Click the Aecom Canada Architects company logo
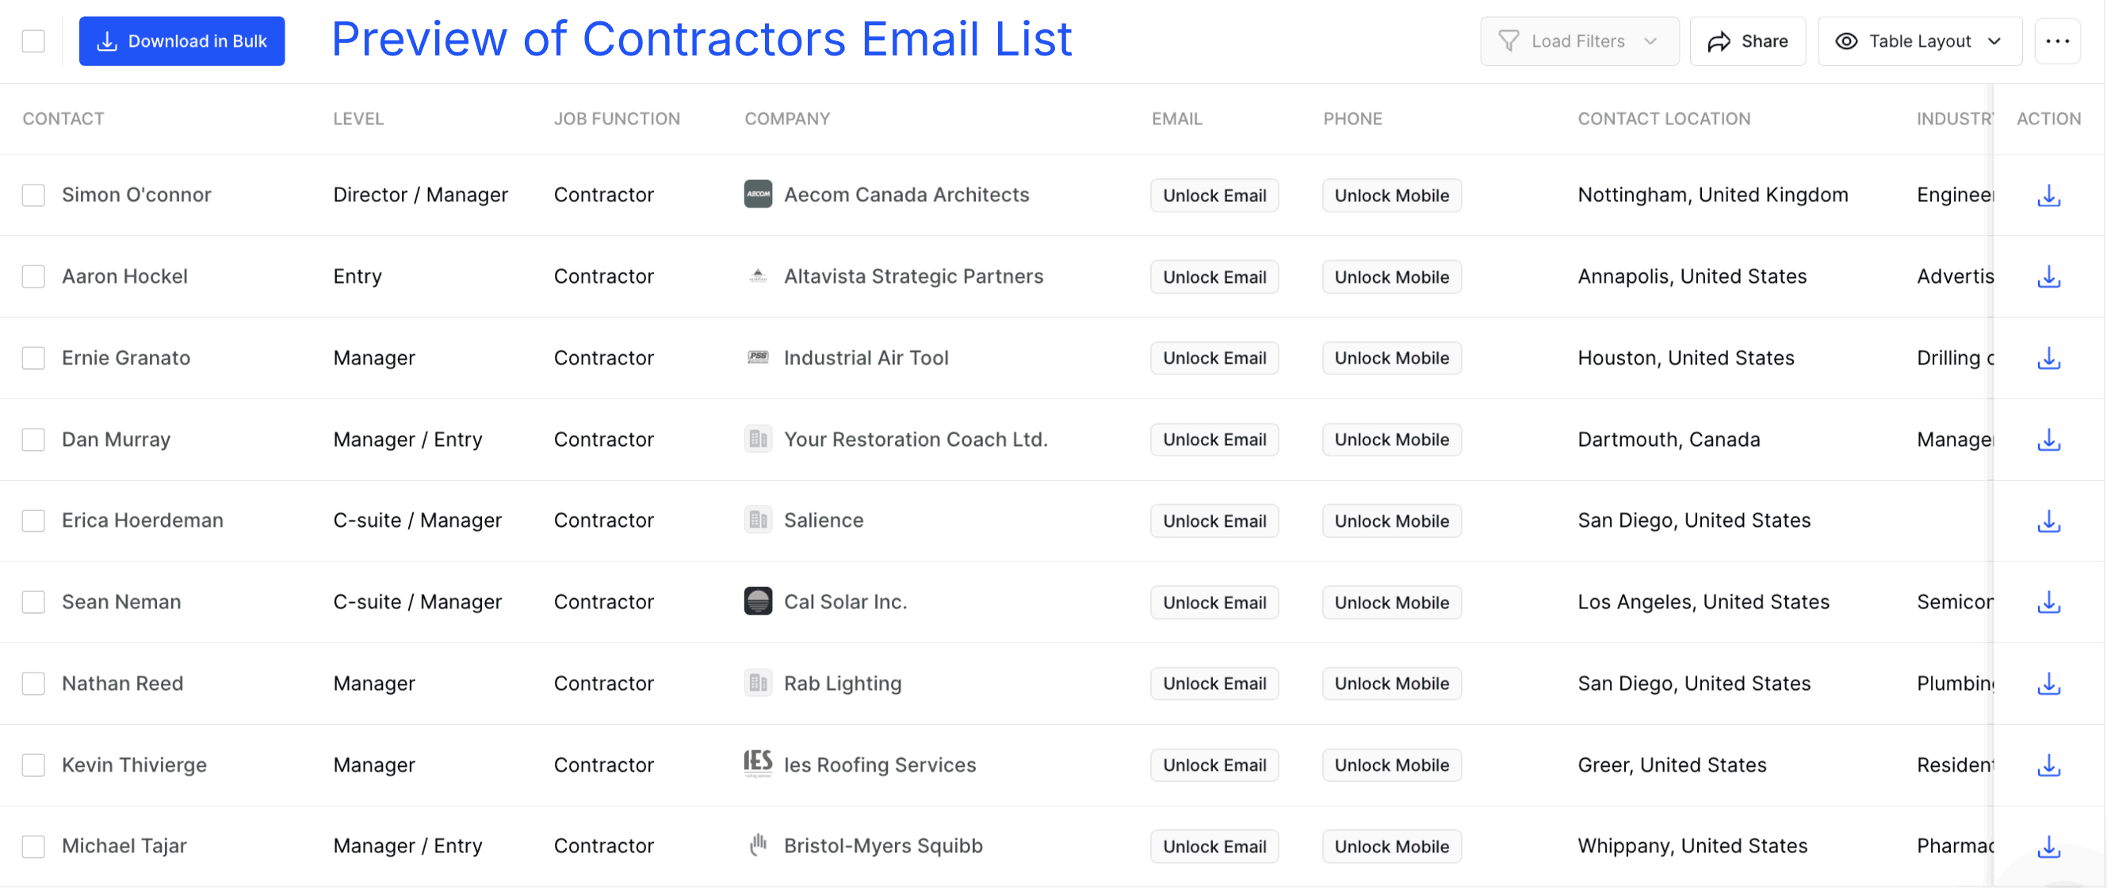 (x=759, y=195)
